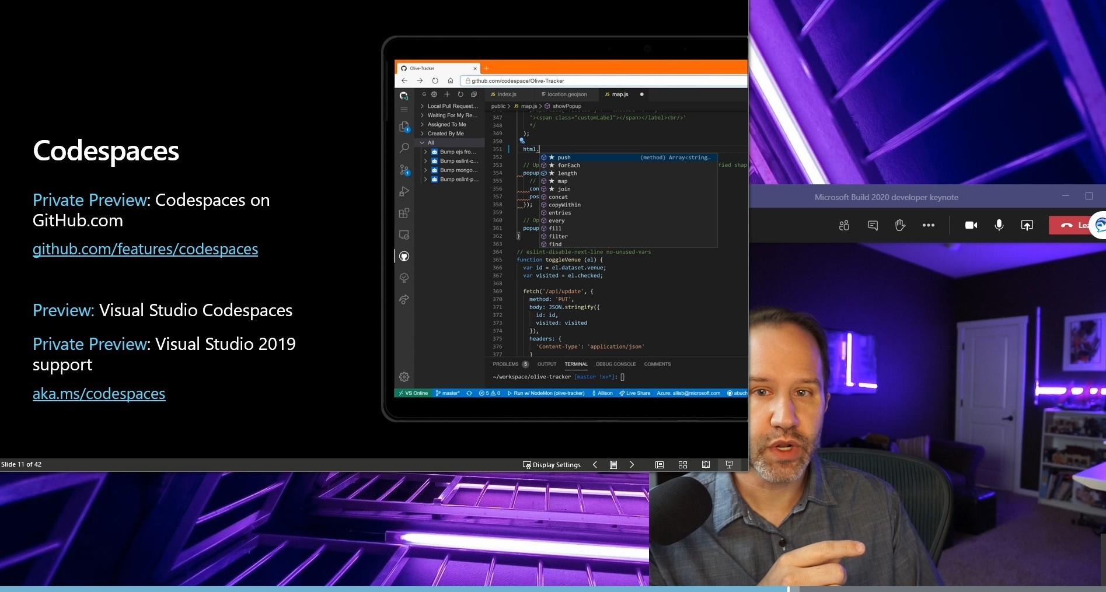Raise your hand in Teams
The width and height of the screenshot is (1106, 592).
click(900, 225)
